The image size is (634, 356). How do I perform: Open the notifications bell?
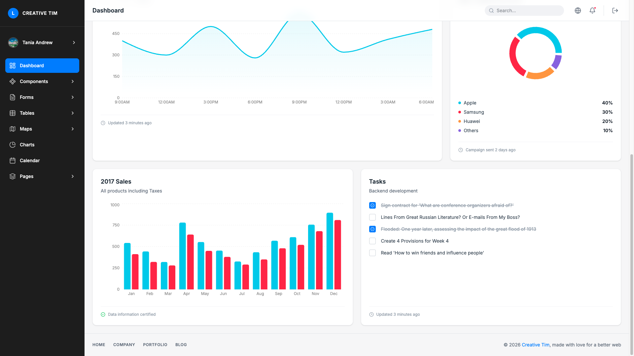(x=592, y=11)
